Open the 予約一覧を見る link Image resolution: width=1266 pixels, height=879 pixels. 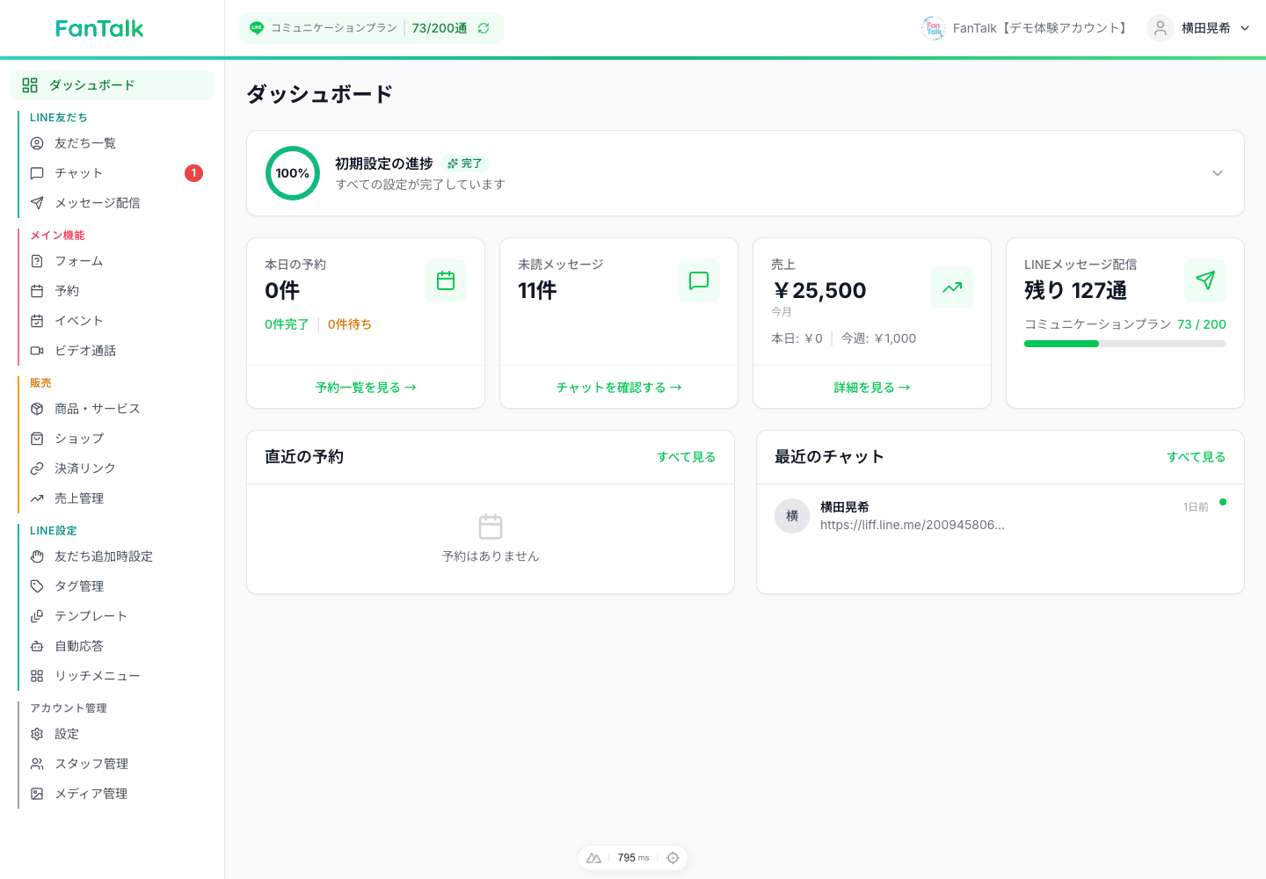tap(366, 388)
